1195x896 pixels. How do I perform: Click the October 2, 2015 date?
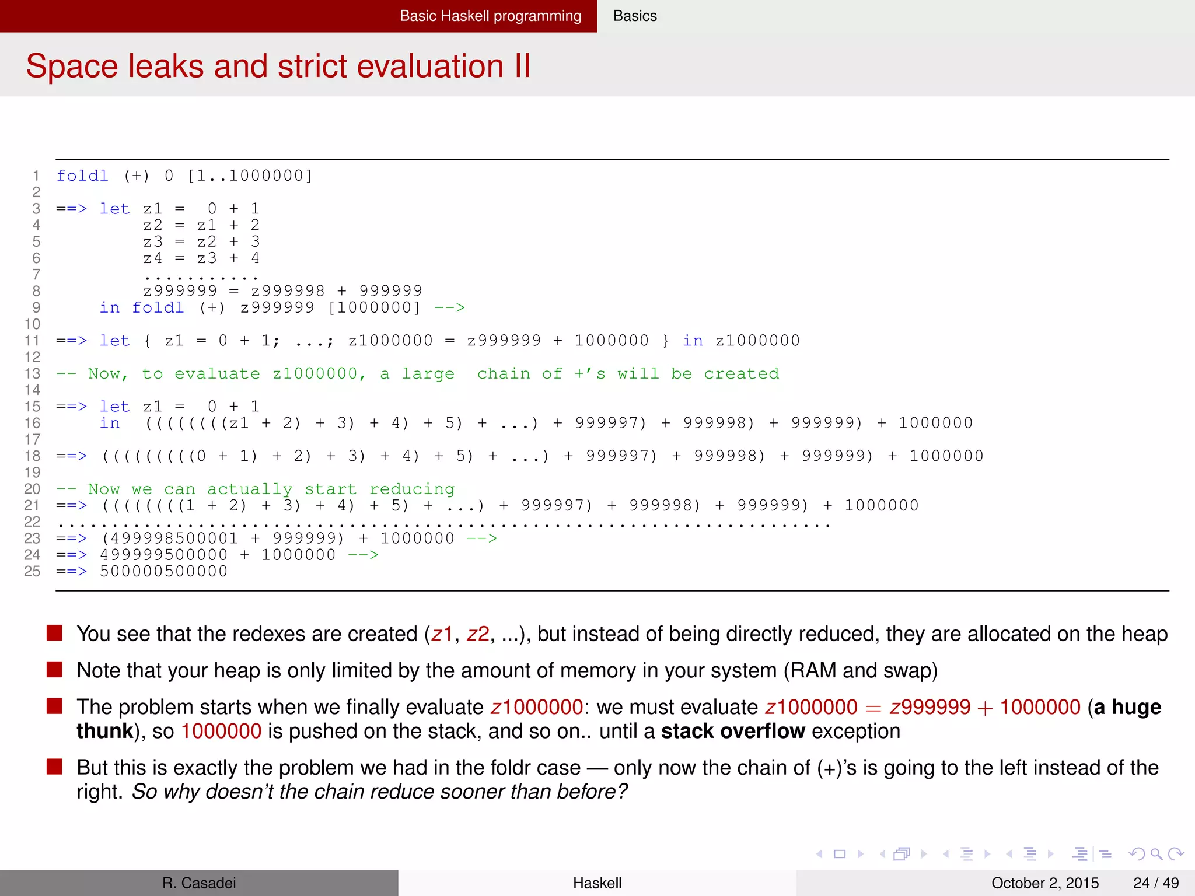coord(1044,883)
